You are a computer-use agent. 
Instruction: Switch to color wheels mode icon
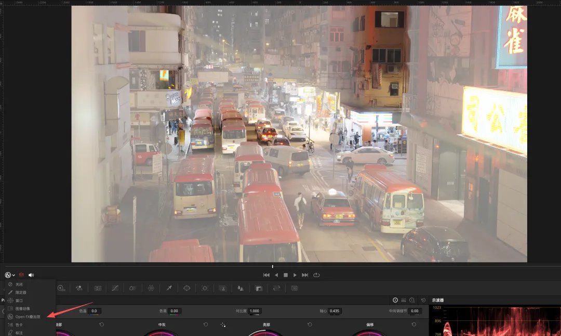[x=395, y=300]
